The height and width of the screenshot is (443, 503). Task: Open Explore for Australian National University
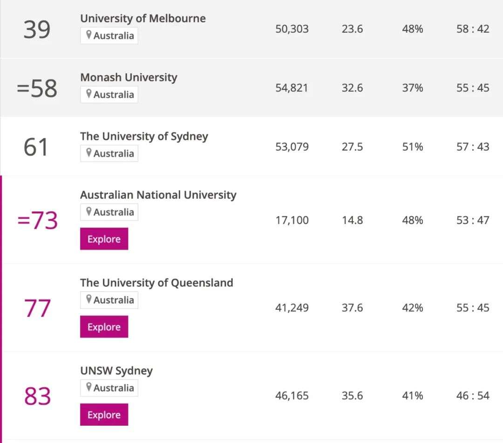(x=104, y=239)
